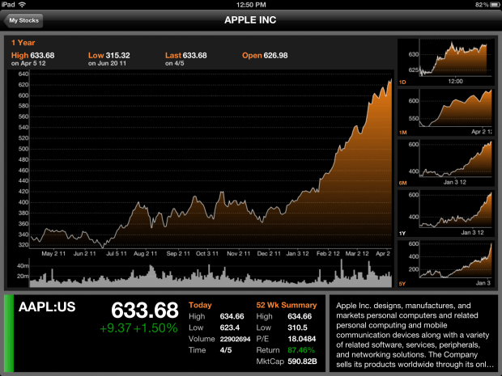
Task: Tap the 52 Wk Summary header
Action: pos(287,305)
